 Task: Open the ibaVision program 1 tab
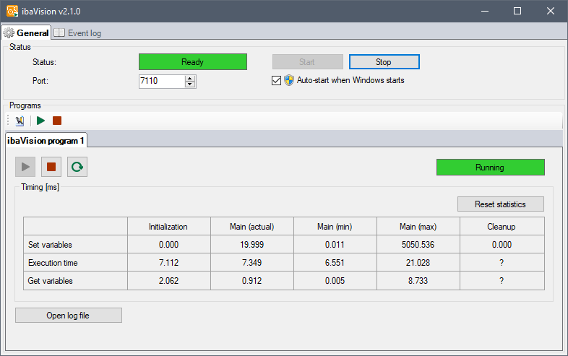tap(46, 140)
